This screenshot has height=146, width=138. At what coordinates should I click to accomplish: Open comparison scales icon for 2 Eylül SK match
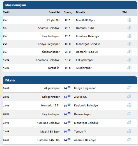tap(129, 20)
